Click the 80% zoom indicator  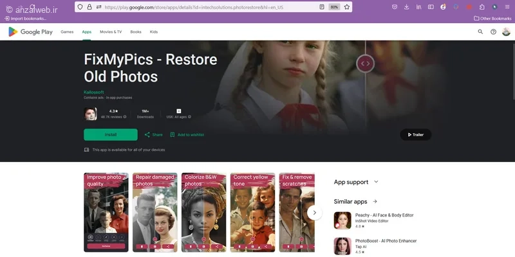tap(334, 7)
